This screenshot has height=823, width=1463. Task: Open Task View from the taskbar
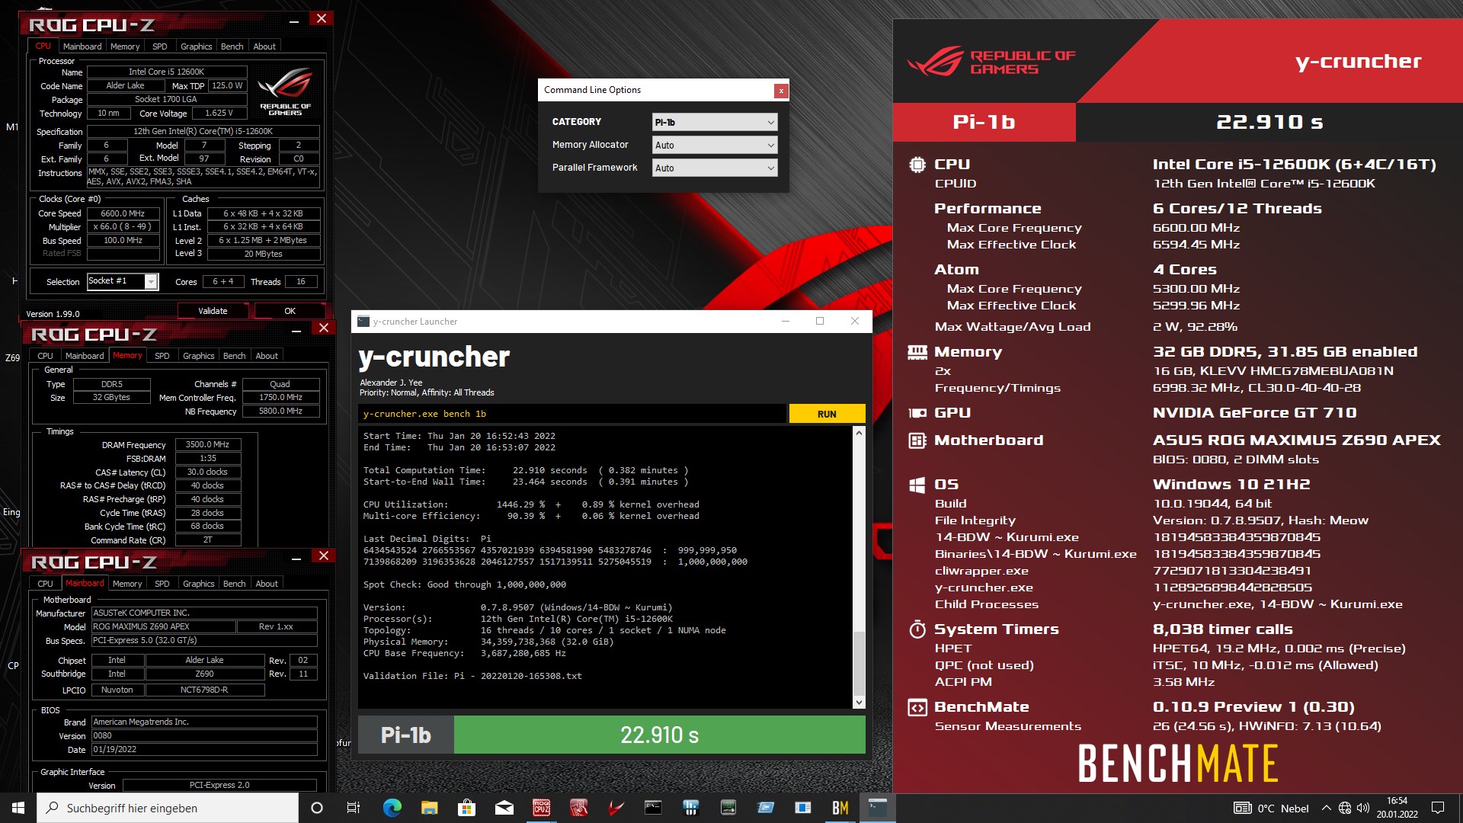(354, 808)
